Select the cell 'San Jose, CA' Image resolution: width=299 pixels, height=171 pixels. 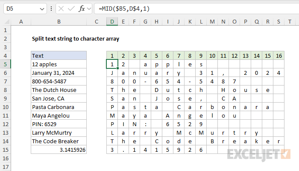pyautogui.click(x=59, y=98)
